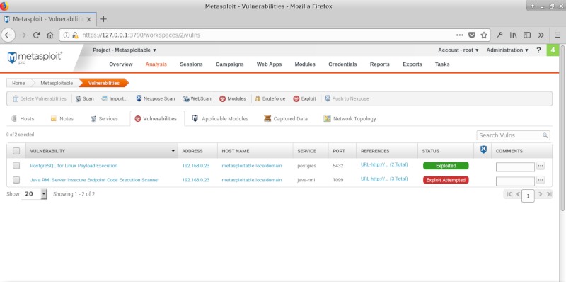Open the Project - Metasploitable dropdown
Image resolution: width=566 pixels, height=282 pixels.
(125, 50)
